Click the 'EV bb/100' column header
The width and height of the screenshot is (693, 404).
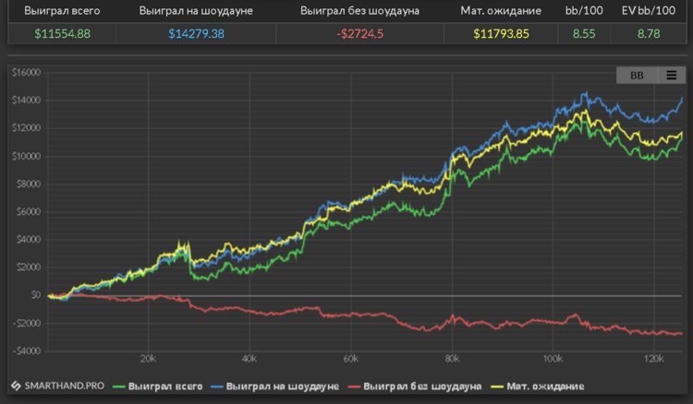tap(650, 11)
